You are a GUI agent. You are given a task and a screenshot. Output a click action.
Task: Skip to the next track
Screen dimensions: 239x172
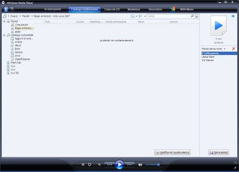tap(130, 165)
